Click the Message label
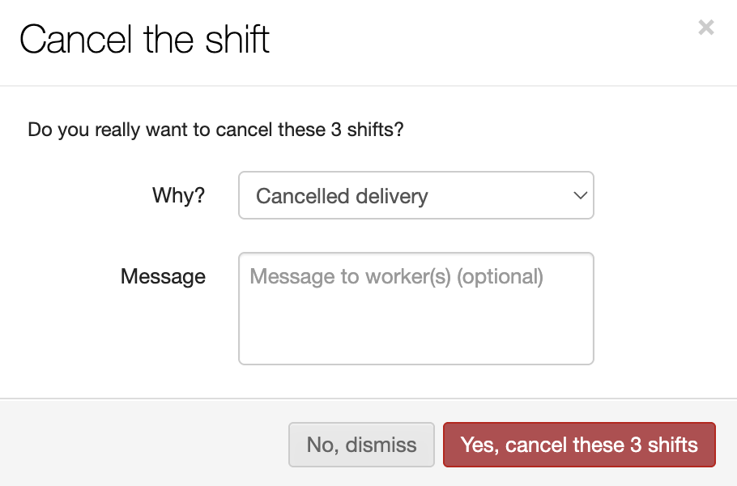Viewport: 737px width, 486px height. 163,276
